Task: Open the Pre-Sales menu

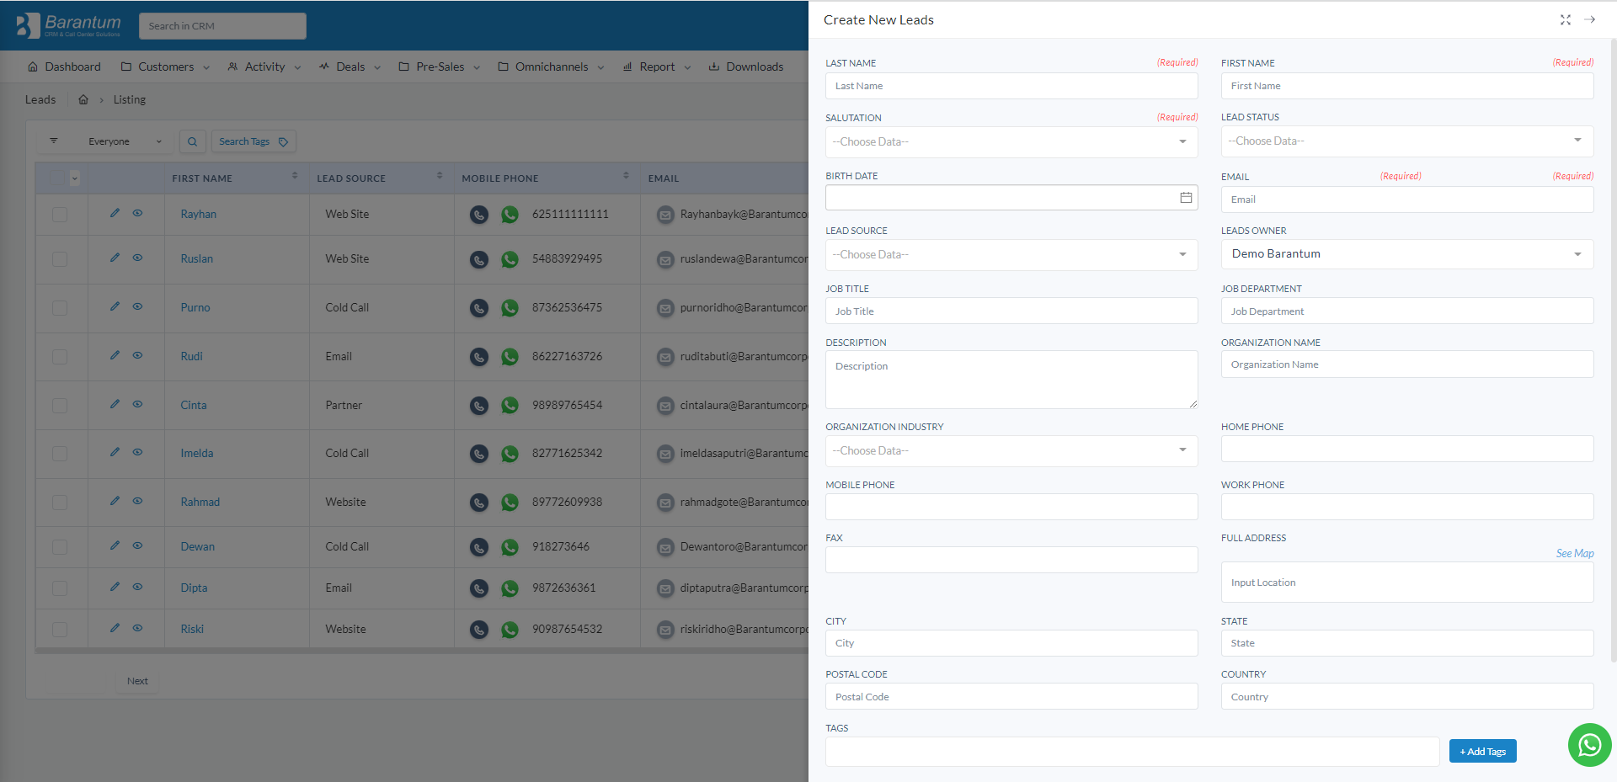Action: click(x=440, y=66)
